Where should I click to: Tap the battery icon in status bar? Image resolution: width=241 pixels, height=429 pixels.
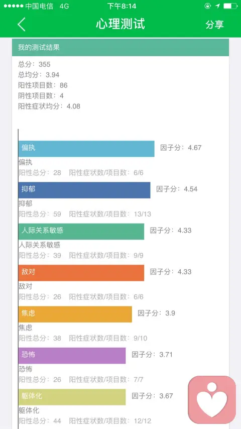[x=230, y=6]
